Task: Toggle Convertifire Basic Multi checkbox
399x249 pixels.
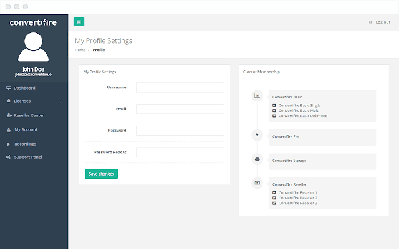Action: click(274, 111)
